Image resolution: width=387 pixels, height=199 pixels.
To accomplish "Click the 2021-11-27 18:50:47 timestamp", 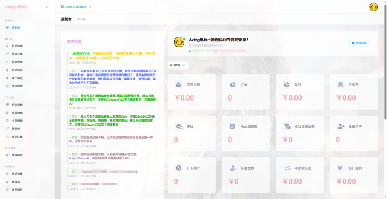I will 82,189.
